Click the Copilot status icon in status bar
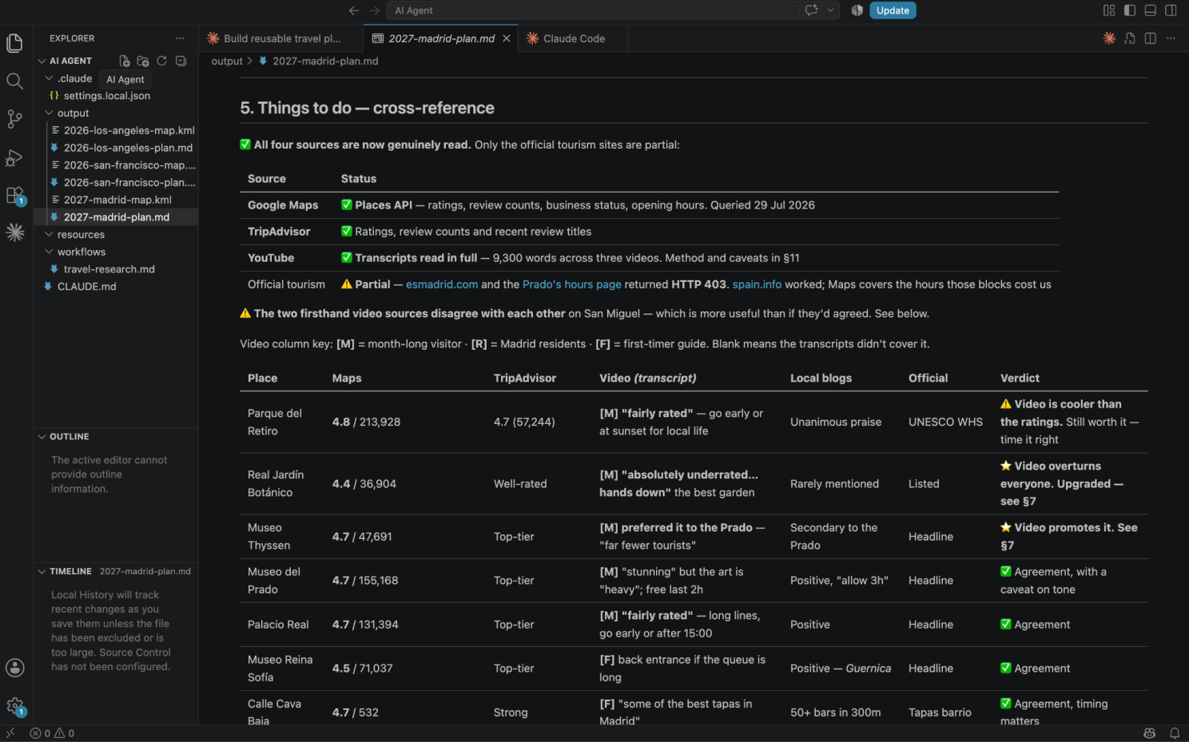 (x=1150, y=733)
